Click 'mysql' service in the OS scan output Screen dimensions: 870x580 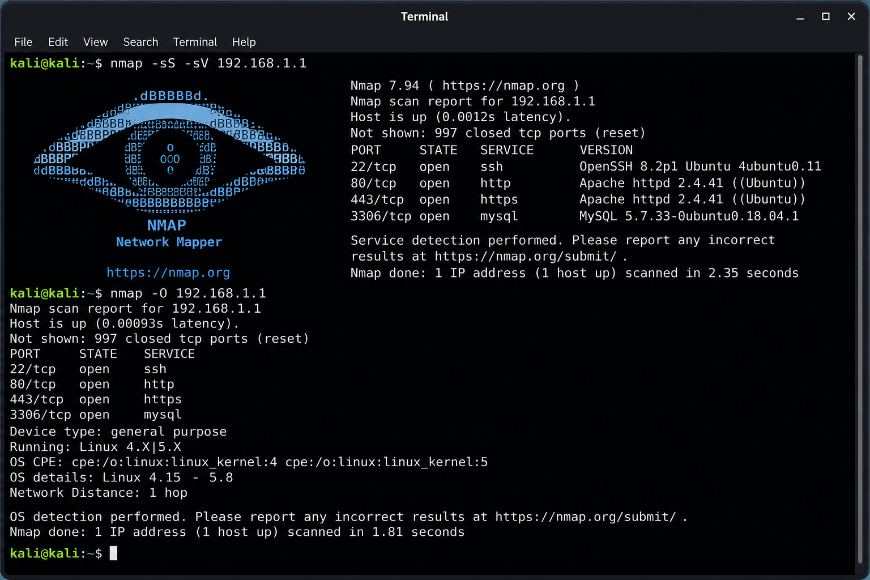pyautogui.click(x=163, y=415)
